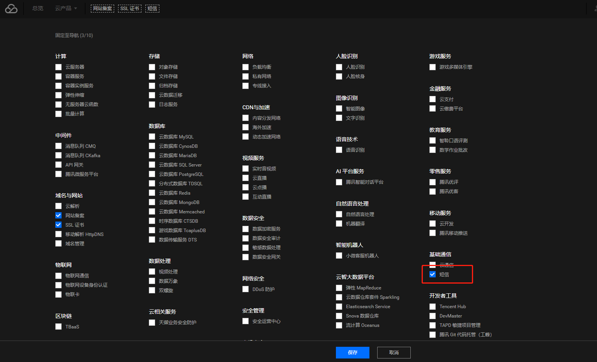Screen dimensions: 597x362
Task: Check the API 网关 checkbox
Action: (x=58, y=165)
